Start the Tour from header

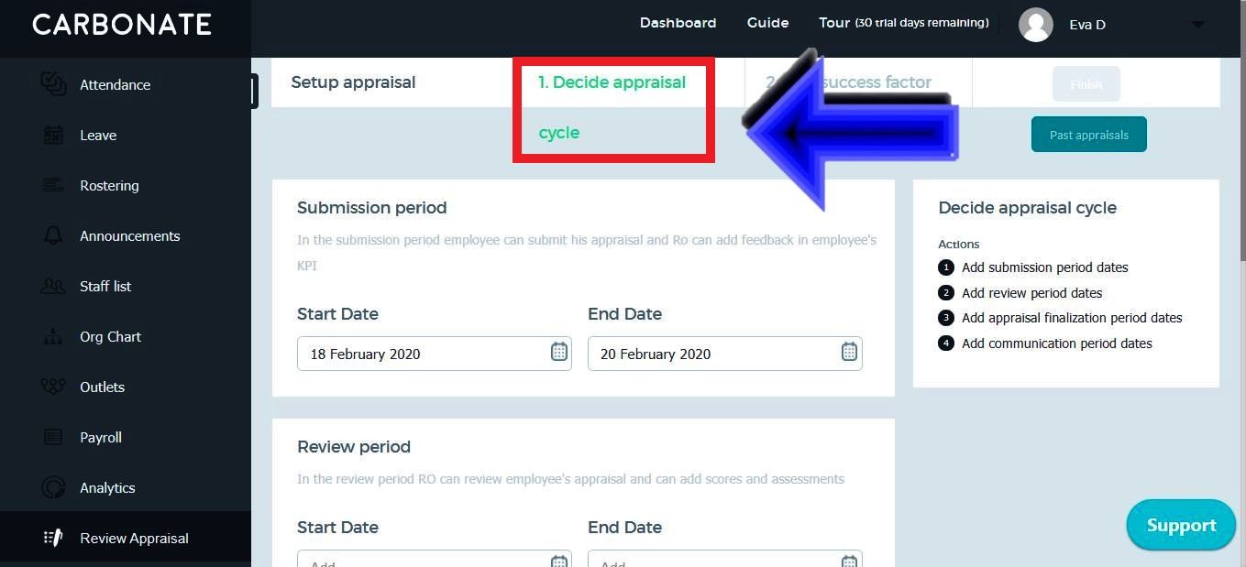(834, 23)
